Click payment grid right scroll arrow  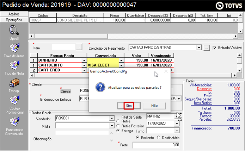(x=234, y=76)
